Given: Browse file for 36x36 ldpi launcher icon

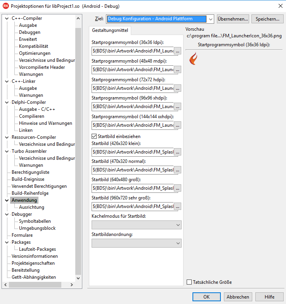Looking at the screenshot, I should [177, 51].
